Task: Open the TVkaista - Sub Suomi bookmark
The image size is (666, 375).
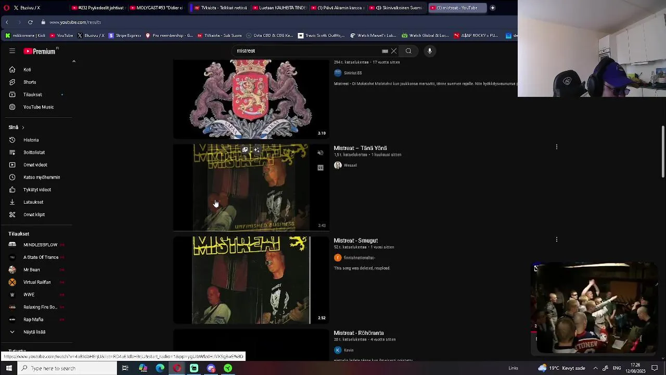Action: [x=219, y=35]
